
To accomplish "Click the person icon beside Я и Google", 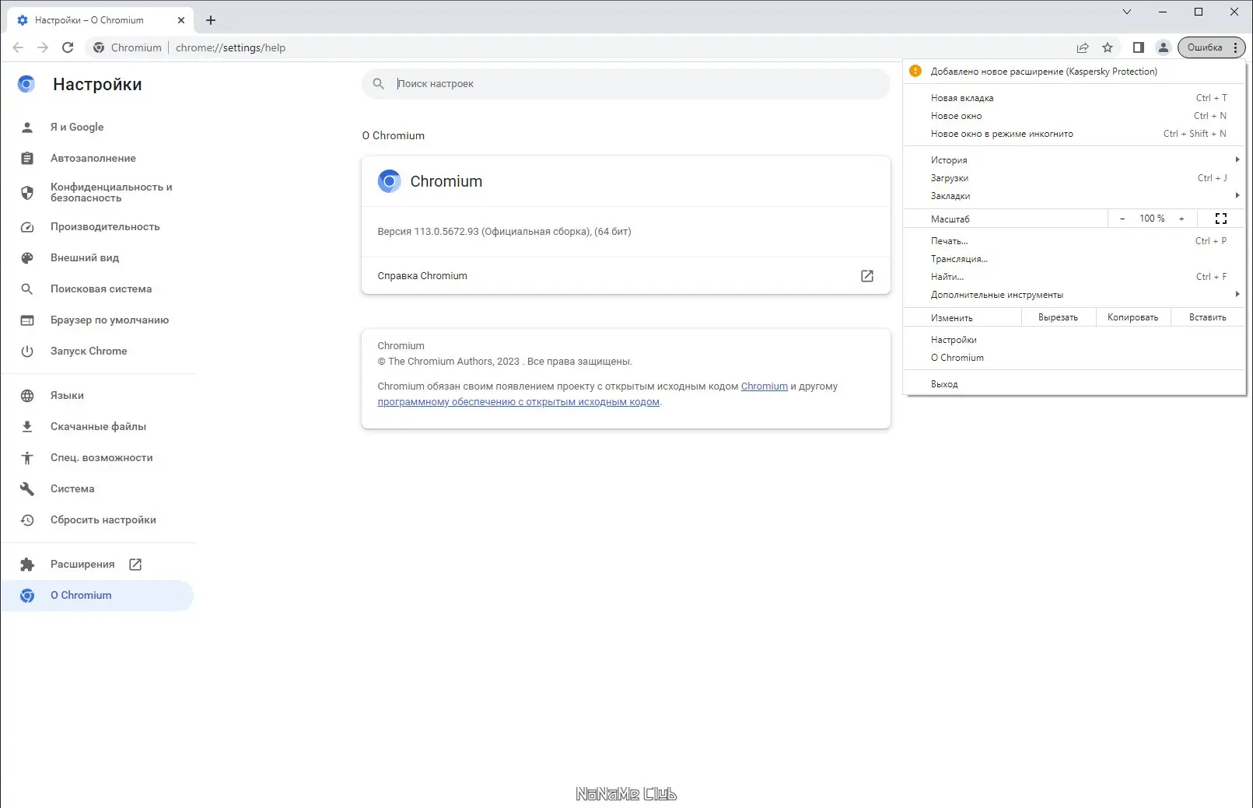I will [x=27, y=127].
